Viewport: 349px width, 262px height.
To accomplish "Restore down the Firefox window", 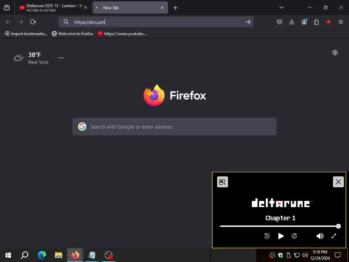I will pos(325,8).
